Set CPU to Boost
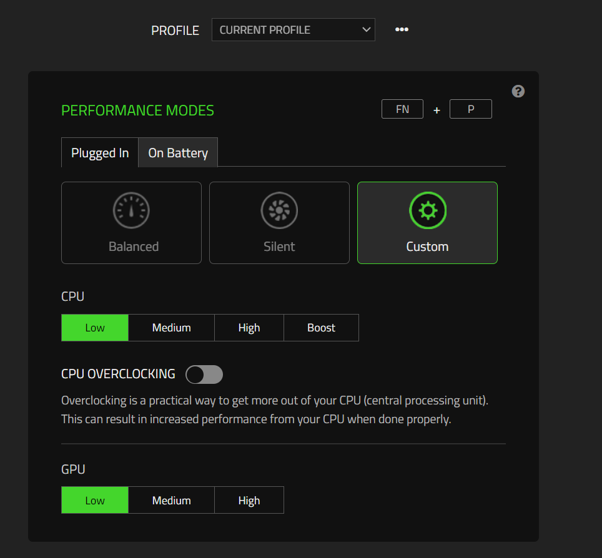The image size is (602, 558). tap(321, 328)
